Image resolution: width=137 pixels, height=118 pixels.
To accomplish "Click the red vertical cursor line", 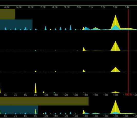I will pos(128,51).
